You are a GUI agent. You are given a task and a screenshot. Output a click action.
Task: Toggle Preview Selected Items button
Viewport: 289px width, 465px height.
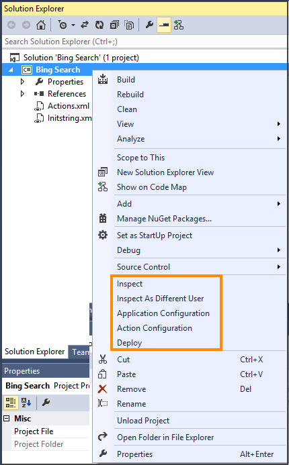(164, 25)
